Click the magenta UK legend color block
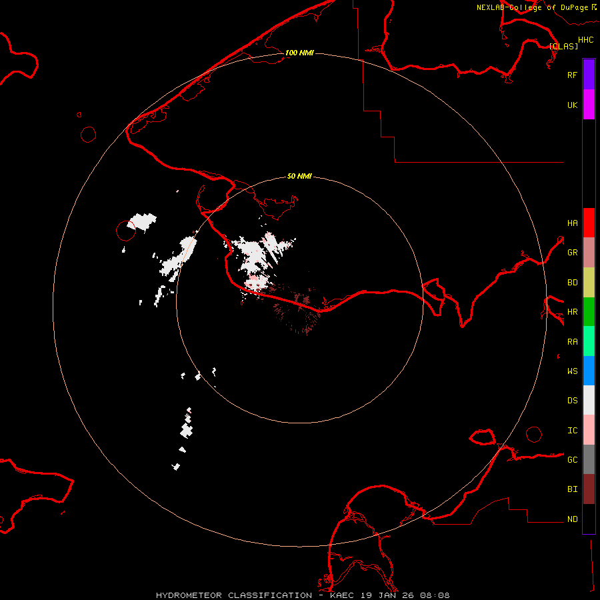Viewport: 600px width, 600px height. point(589,105)
